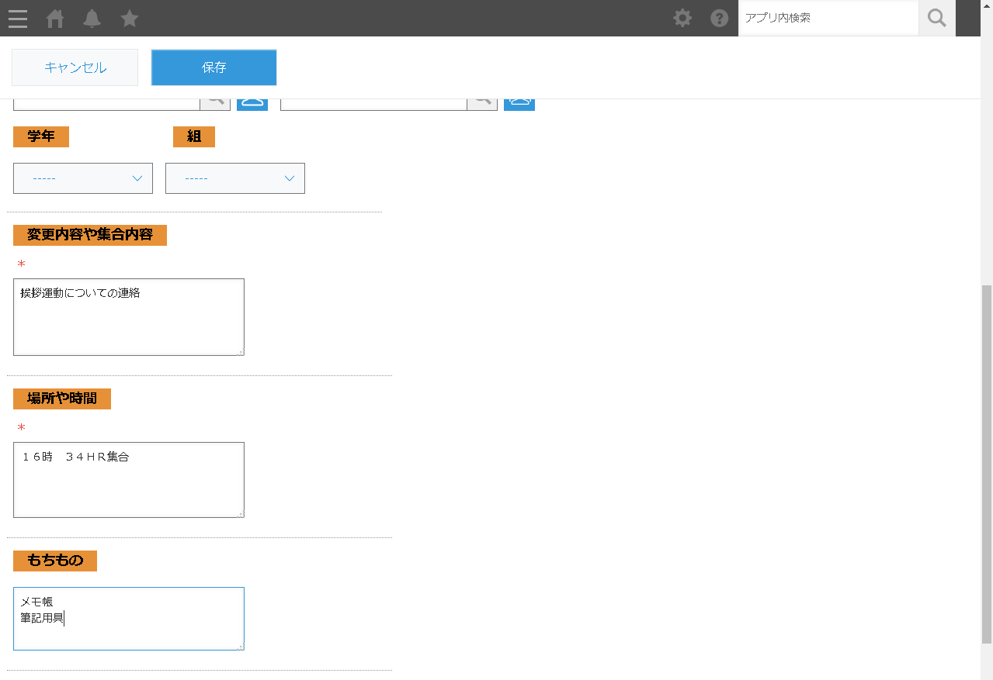993x680 pixels.
Task: Click the page vertical scrollbar
Action: click(x=987, y=465)
